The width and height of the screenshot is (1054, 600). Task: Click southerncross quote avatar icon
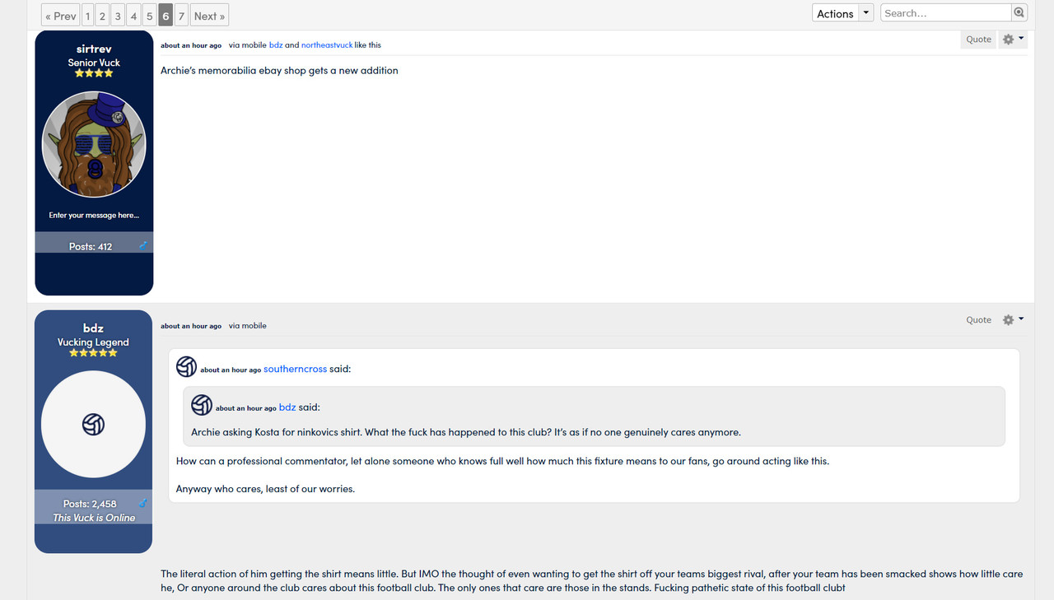point(186,367)
